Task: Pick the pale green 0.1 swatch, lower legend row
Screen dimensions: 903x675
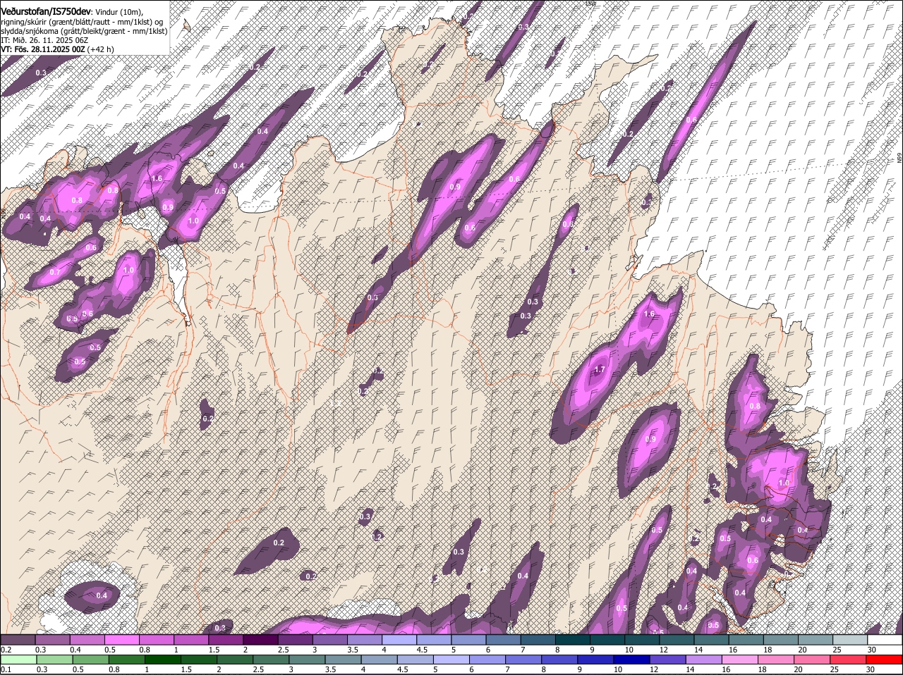Action: (18, 660)
